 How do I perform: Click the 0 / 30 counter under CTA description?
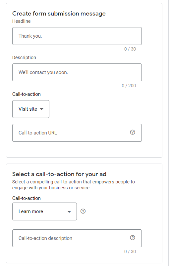pyautogui.click(x=130, y=251)
